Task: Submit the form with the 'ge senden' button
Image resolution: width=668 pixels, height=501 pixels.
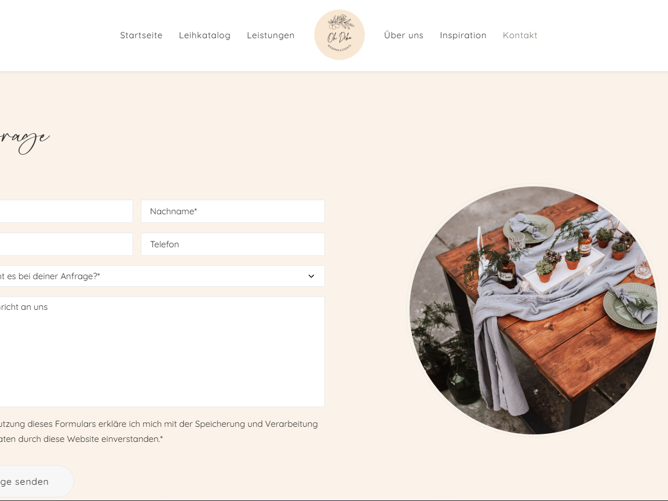Action: tap(36, 481)
